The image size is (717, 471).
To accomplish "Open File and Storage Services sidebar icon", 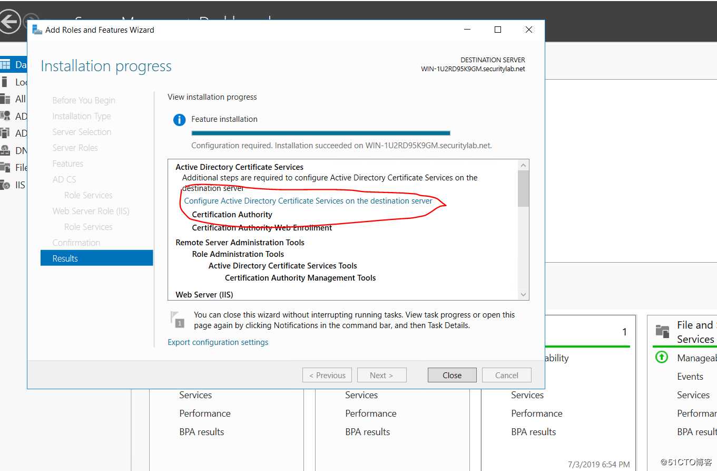I will coord(5,167).
